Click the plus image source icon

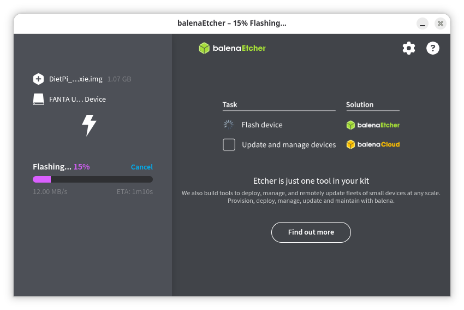coord(38,79)
